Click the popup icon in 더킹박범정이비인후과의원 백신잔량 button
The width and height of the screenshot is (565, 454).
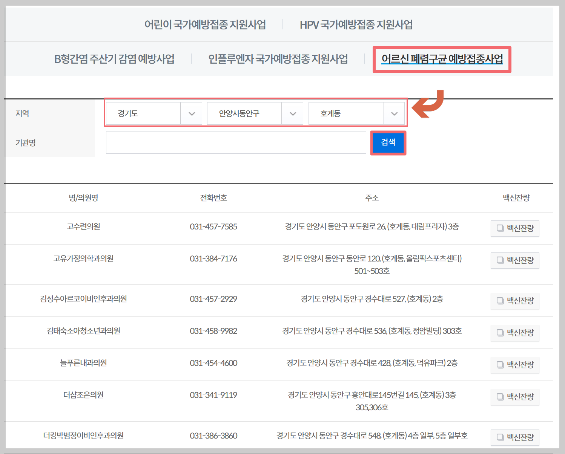coord(500,437)
